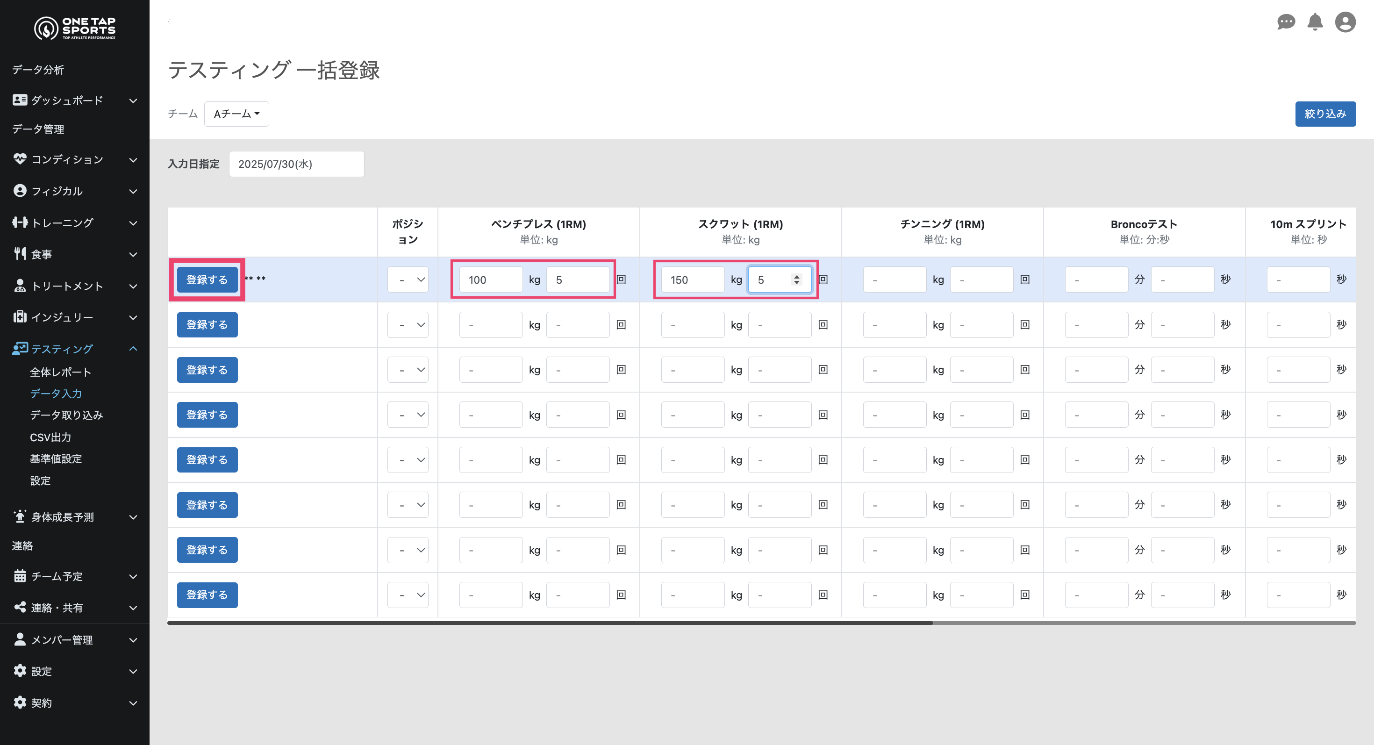This screenshot has width=1374, height=745.
Task: Click bench press reps field showing 5
Action: point(578,279)
